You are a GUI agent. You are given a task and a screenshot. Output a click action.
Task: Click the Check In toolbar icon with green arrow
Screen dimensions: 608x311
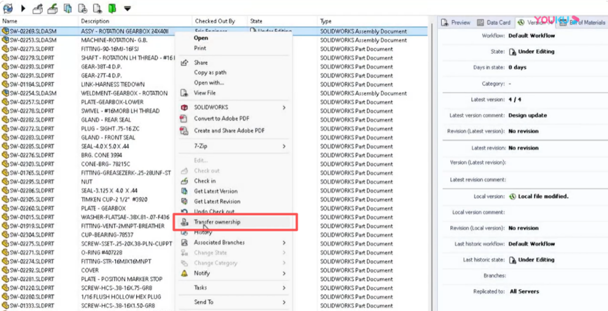[53, 8]
